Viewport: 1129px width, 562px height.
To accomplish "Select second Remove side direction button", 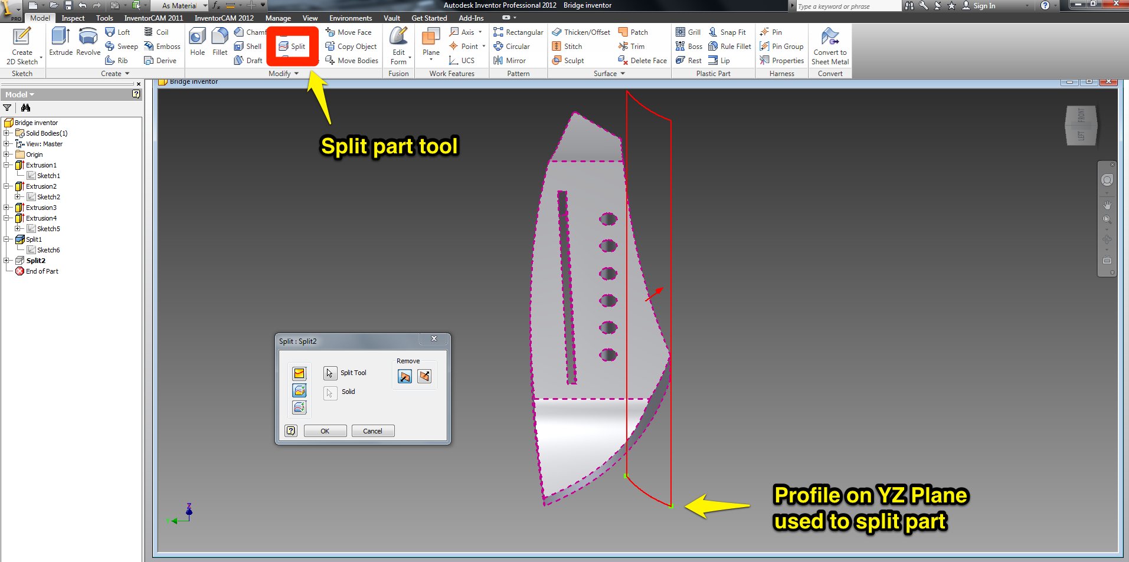I will pos(424,376).
